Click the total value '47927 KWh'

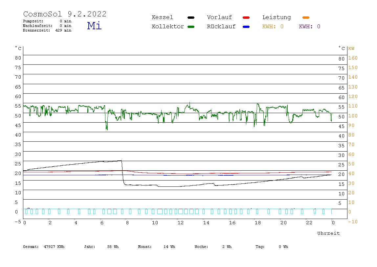54,247
